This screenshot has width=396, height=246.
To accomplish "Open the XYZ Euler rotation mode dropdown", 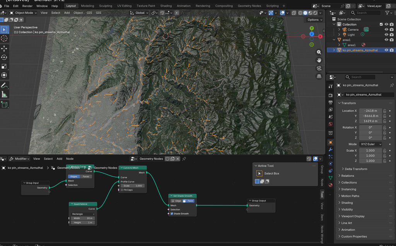I will click(370, 144).
